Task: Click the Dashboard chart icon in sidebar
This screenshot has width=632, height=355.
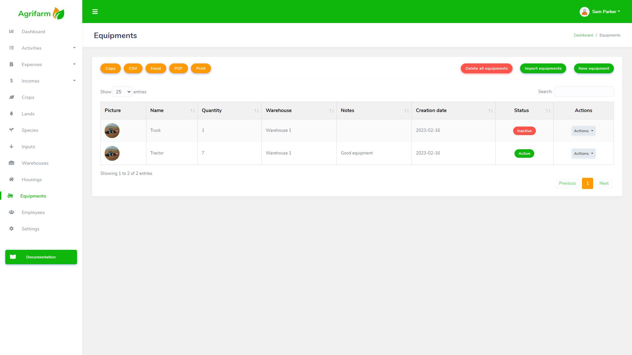Action: (12, 32)
